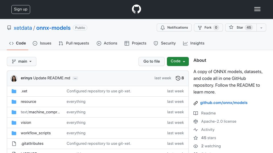Image resolution: width=273 pixels, height=153 pixels.
Task: Click the text/machine_compr folder icon
Action: (14, 112)
